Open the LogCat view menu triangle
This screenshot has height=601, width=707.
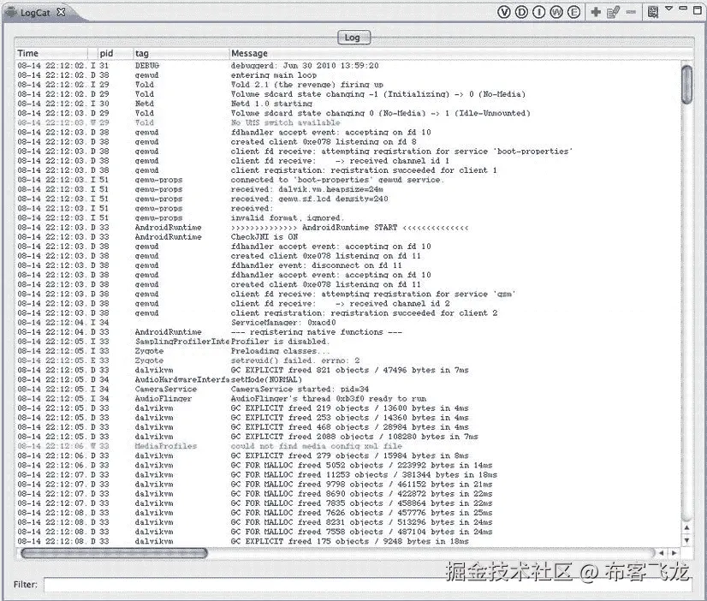(x=669, y=8)
